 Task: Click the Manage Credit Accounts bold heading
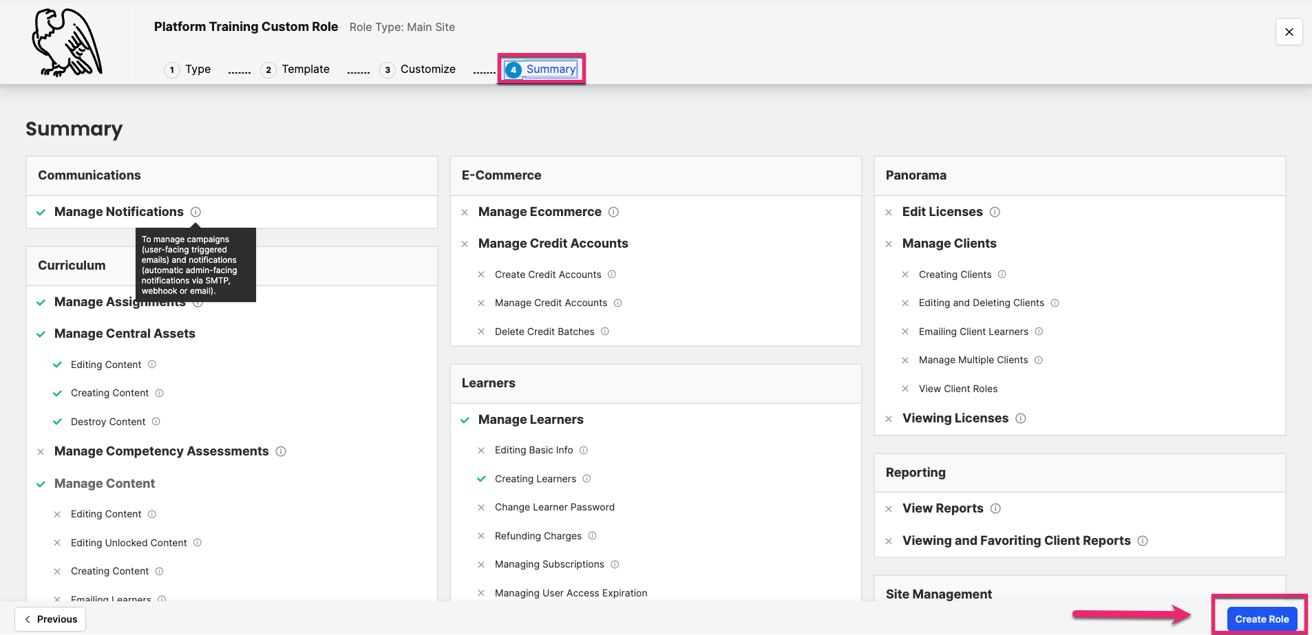click(553, 244)
